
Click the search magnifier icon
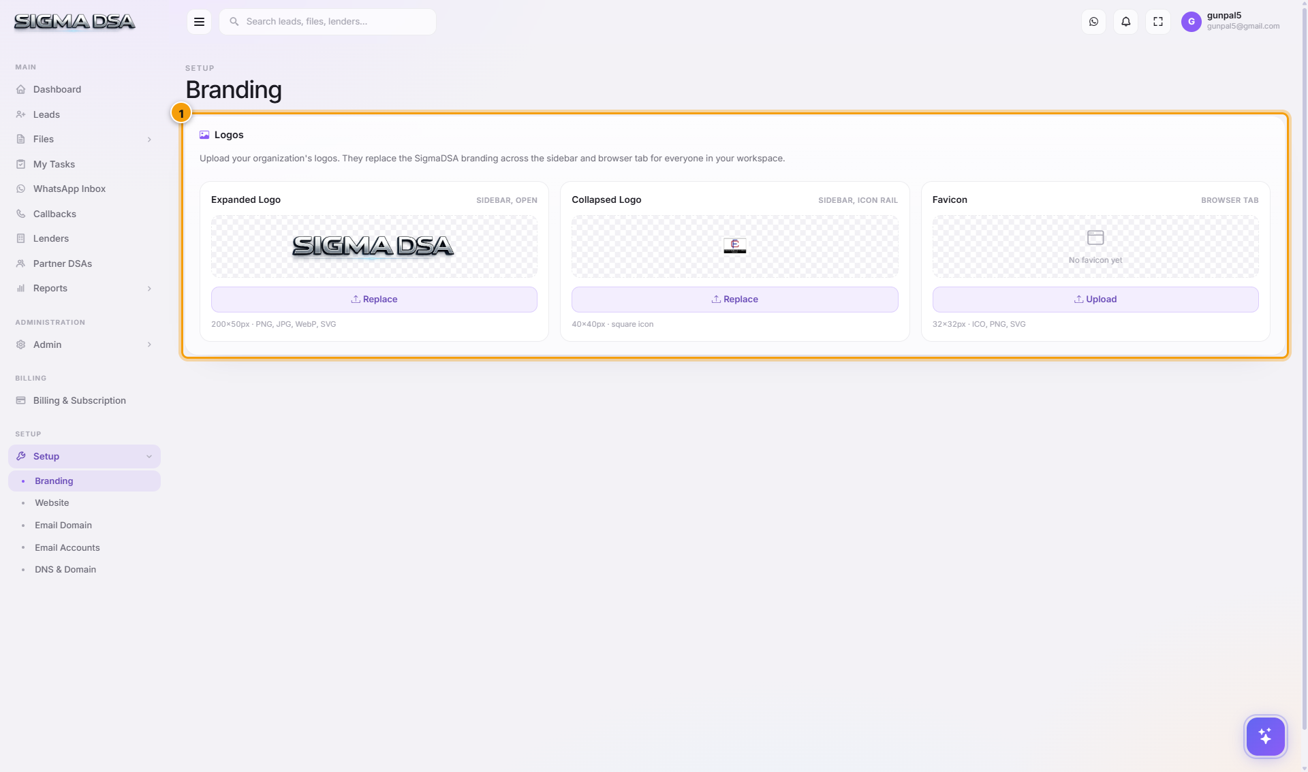234,22
